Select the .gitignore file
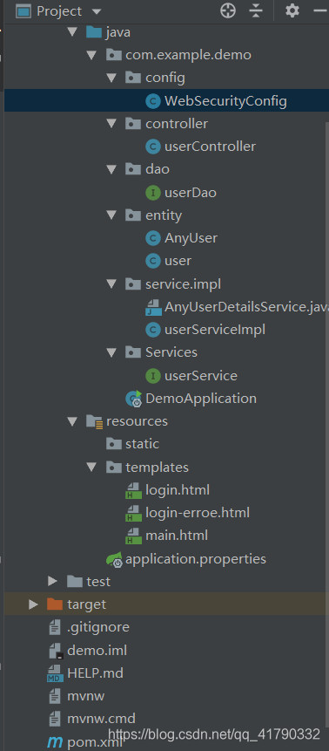Image resolution: width=329 pixels, height=751 pixels. pos(98,627)
